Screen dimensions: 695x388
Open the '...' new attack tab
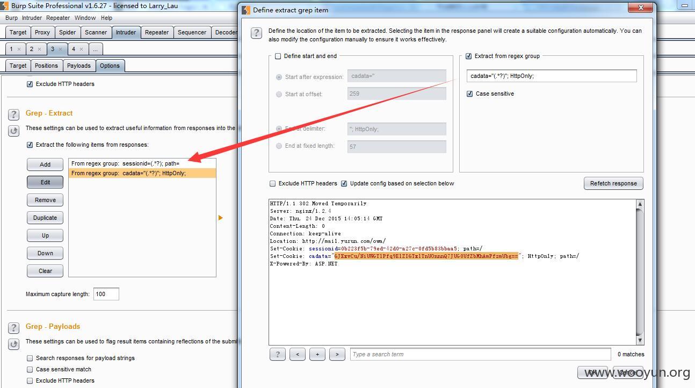point(95,49)
